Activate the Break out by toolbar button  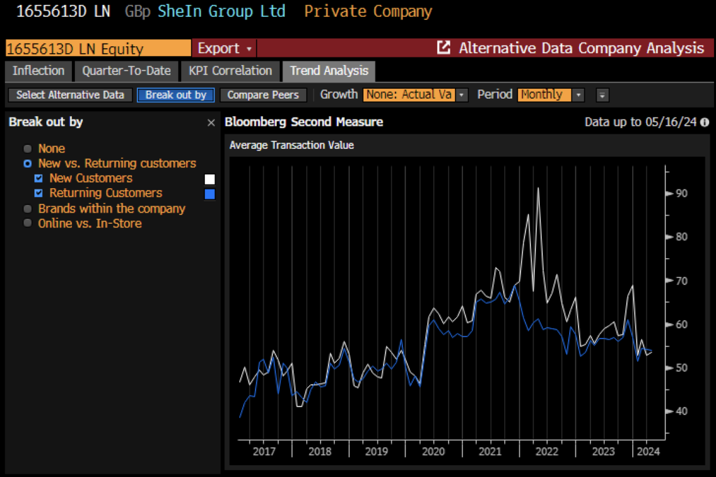[176, 94]
